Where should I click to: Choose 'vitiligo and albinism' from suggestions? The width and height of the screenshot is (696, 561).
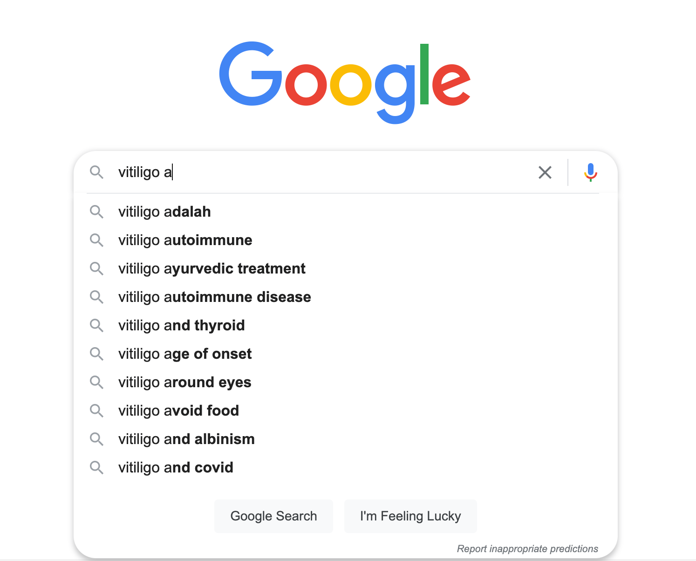(186, 439)
